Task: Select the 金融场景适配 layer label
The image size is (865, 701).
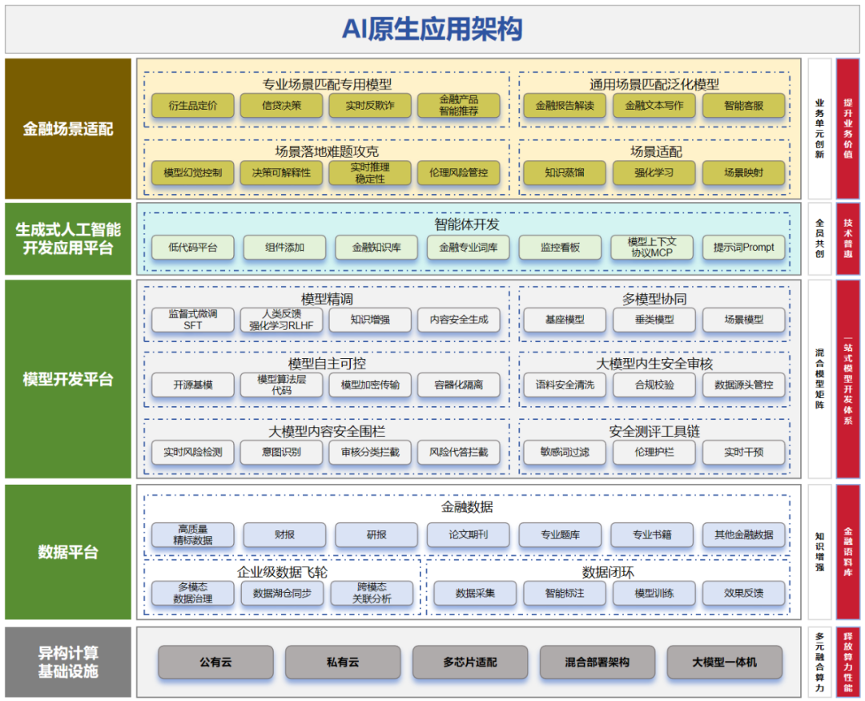Action: [x=68, y=129]
